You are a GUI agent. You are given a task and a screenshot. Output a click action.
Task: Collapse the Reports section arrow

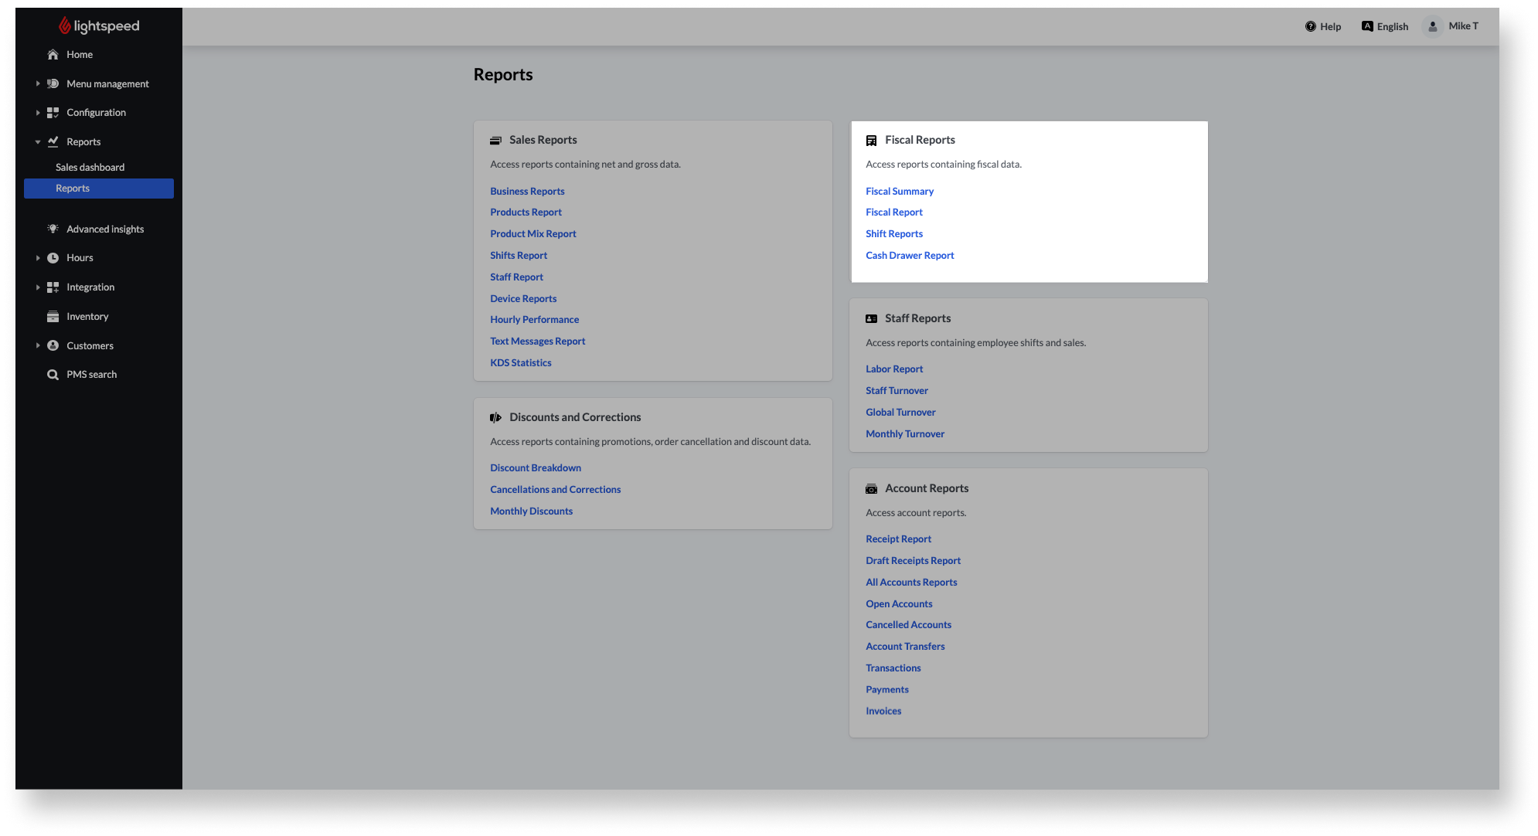point(37,142)
